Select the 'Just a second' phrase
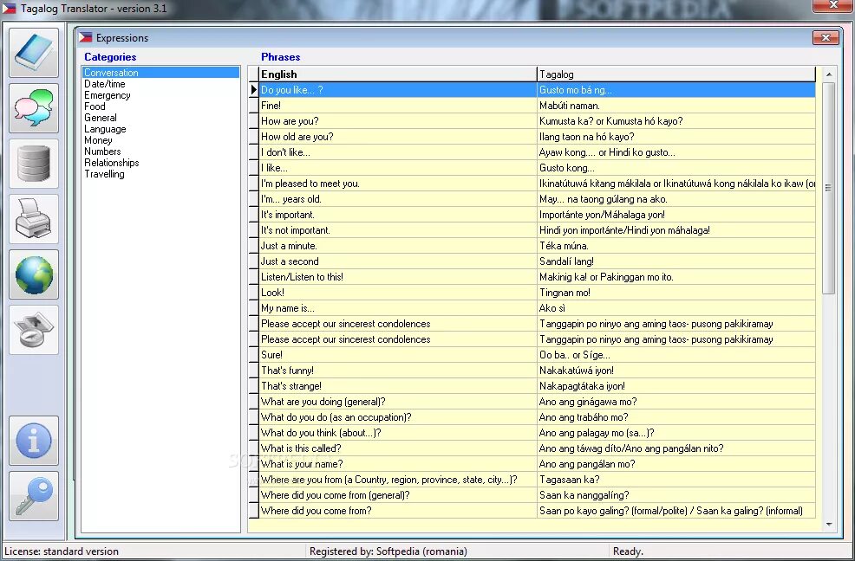This screenshot has width=855, height=561. tap(397, 261)
